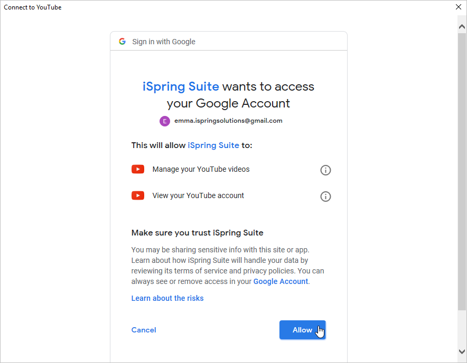The image size is (467, 363).
Task: Click the vertical scrollbar thumb
Action: pos(462,172)
